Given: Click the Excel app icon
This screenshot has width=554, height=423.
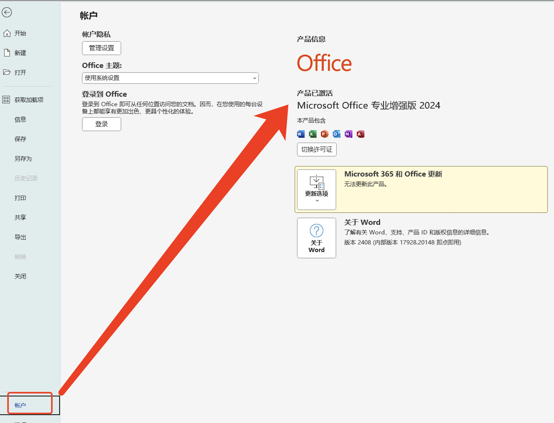Looking at the screenshot, I should [313, 134].
